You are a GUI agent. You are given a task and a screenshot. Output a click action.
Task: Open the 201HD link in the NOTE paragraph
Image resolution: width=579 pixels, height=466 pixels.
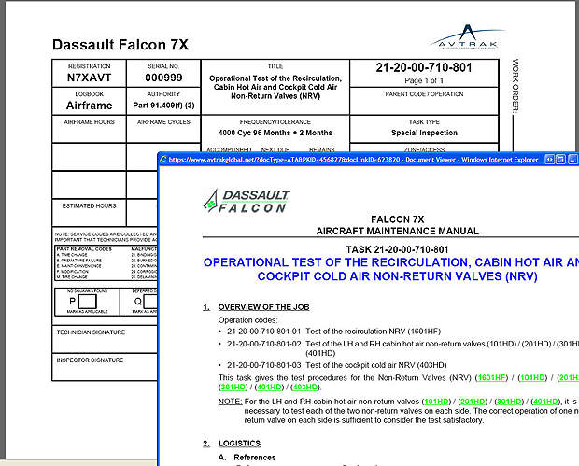(x=473, y=402)
